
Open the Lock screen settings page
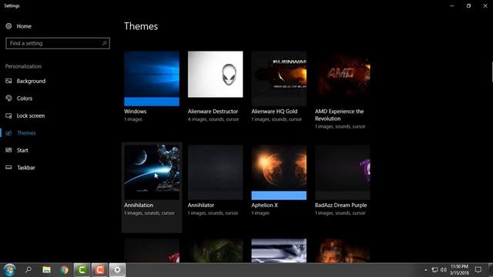click(x=31, y=115)
